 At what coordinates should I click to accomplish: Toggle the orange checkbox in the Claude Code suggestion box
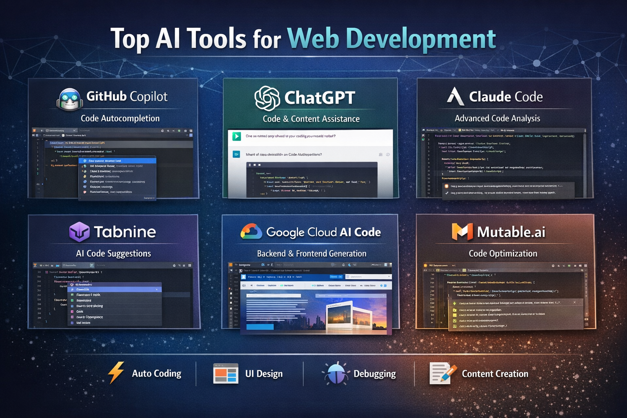pyautogui.click(x=447, y=186)
